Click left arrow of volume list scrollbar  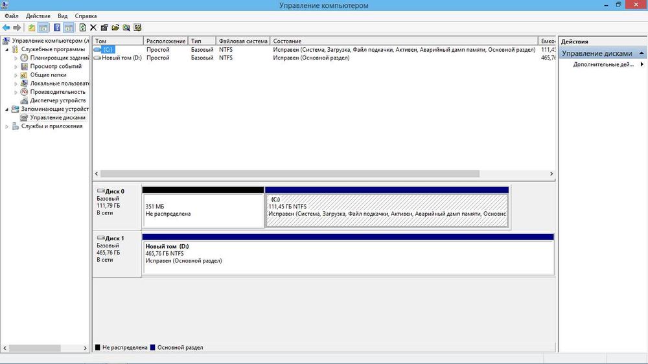click(x=97, y=174)
